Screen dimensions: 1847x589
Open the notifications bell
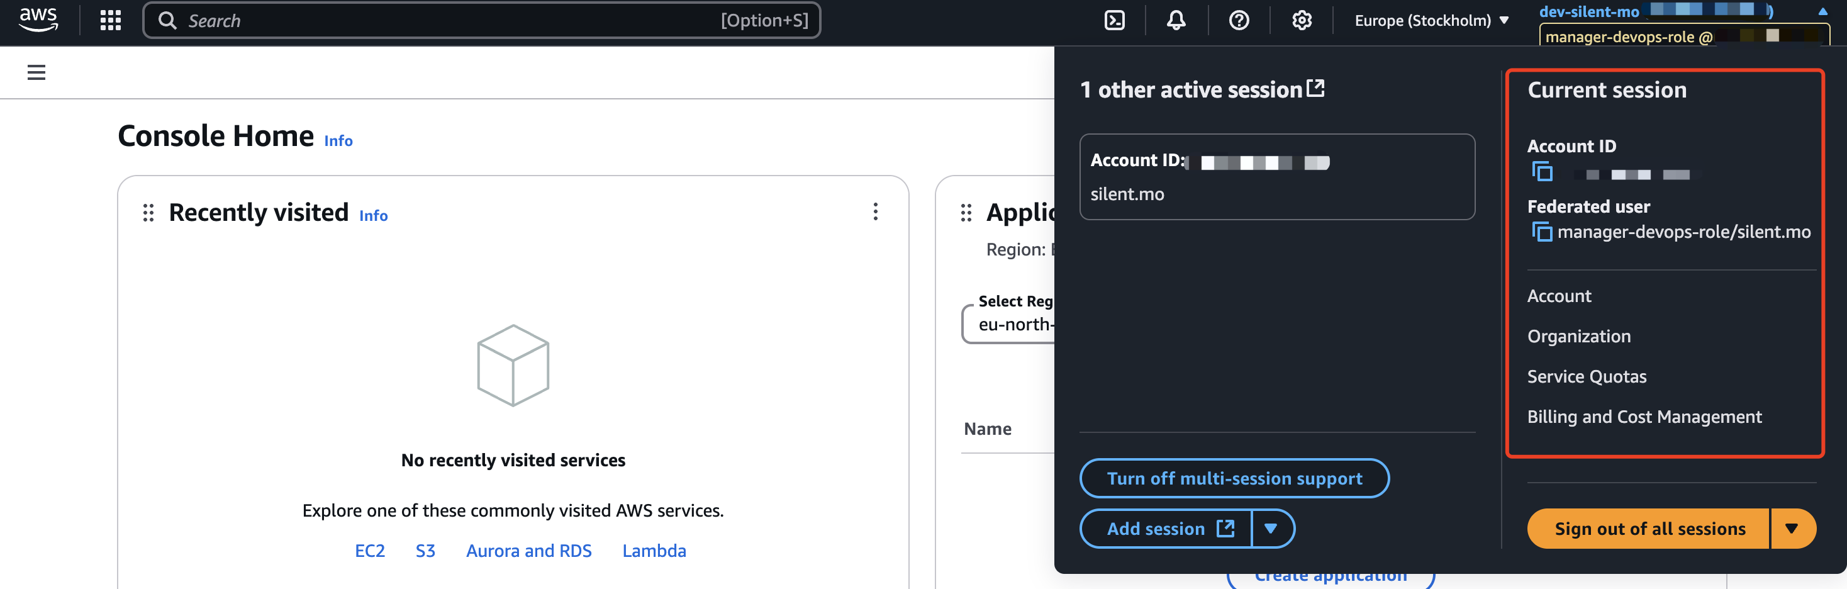click(1176, 20)
